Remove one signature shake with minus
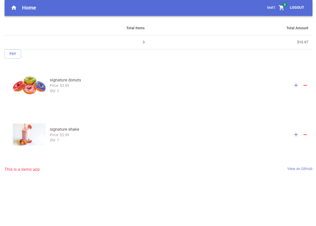This screenshot has height=226, width=316. 305,134
